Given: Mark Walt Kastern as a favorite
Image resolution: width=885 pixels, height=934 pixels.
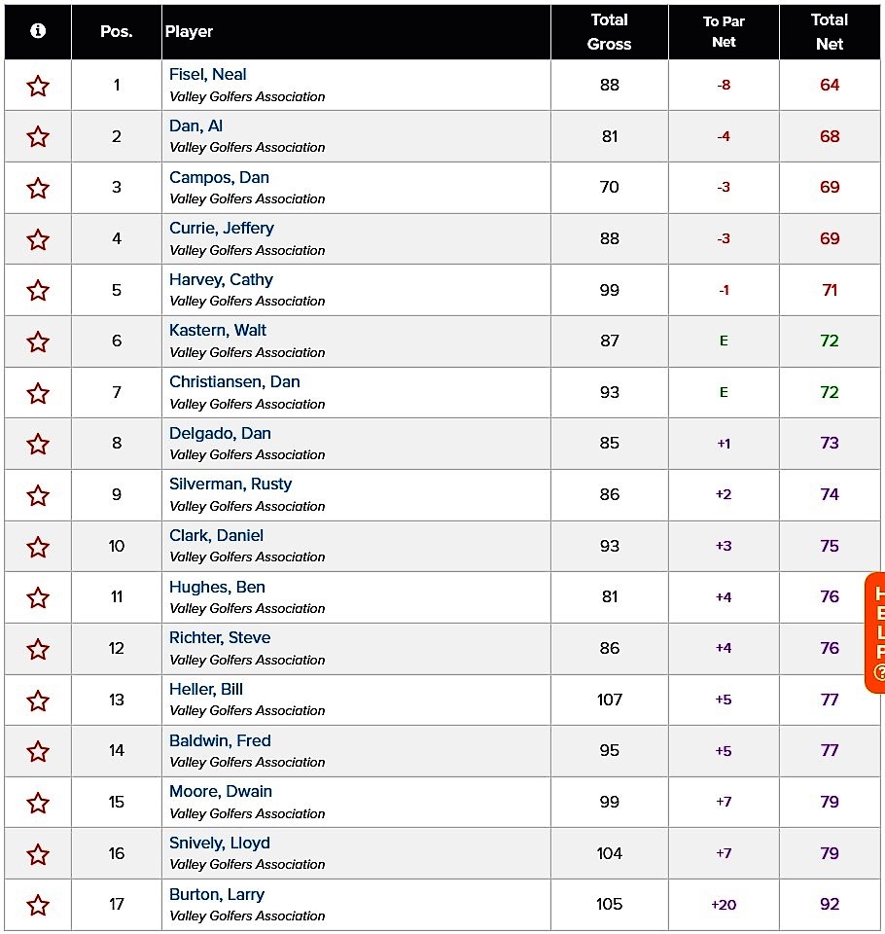Looking at the screenshot, I should pos(38,341).
